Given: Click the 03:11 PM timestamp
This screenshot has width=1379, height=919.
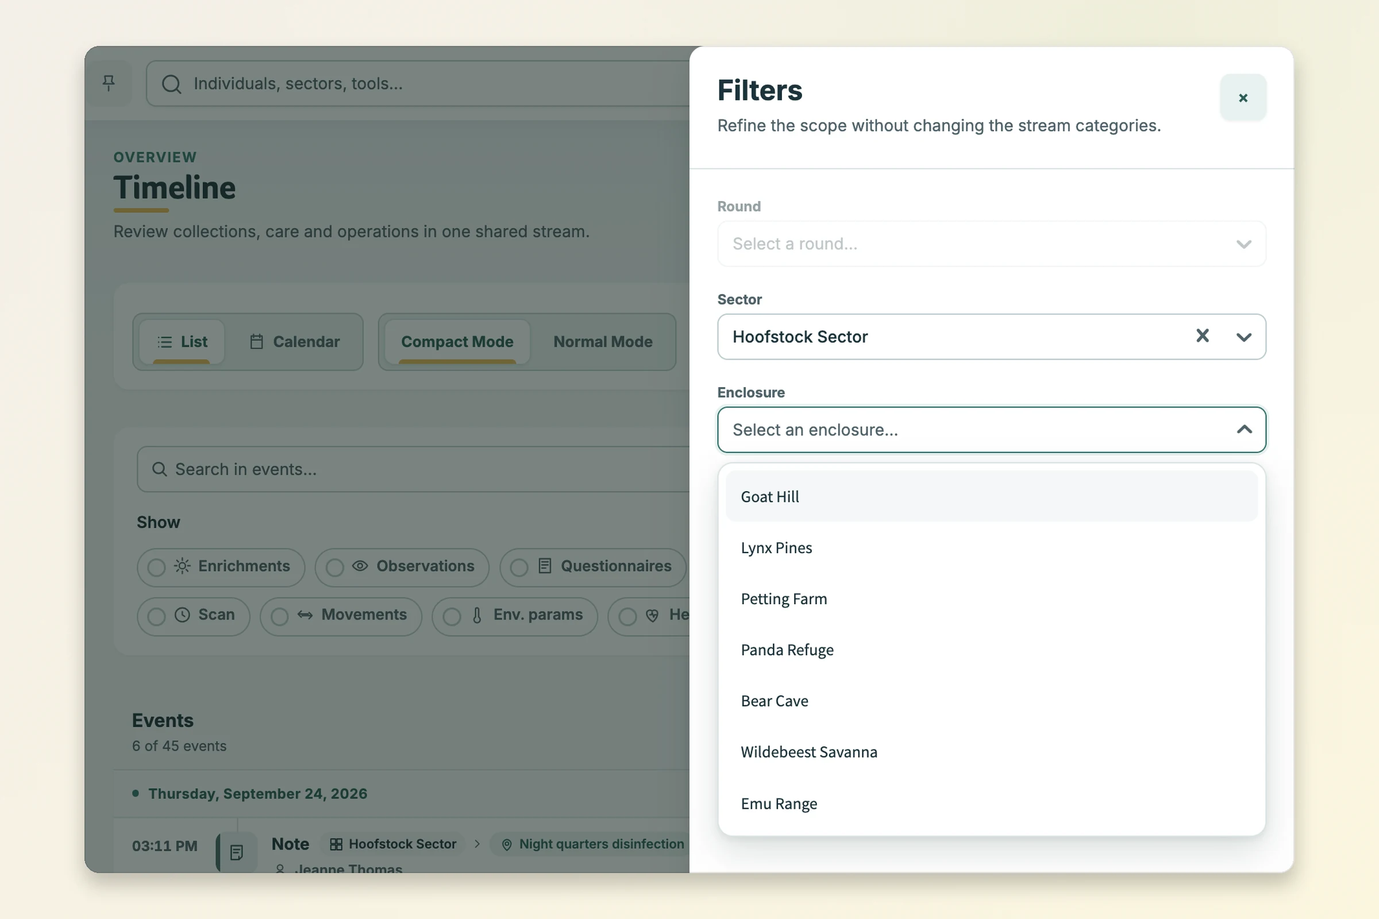Looking at the screenshot, I should (x=165, y=845).
